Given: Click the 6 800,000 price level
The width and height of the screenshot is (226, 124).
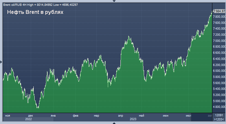Looking at the screenshot, I should pyautogui.click(x=219, y=47).
